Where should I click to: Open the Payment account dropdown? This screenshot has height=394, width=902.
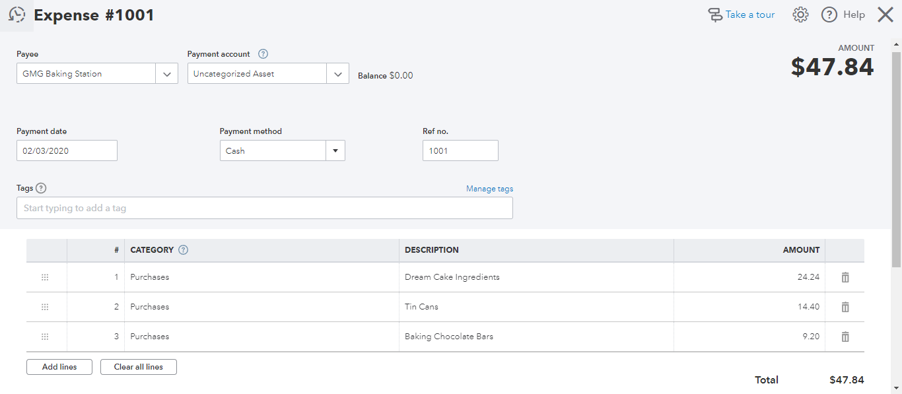point(337,74)
